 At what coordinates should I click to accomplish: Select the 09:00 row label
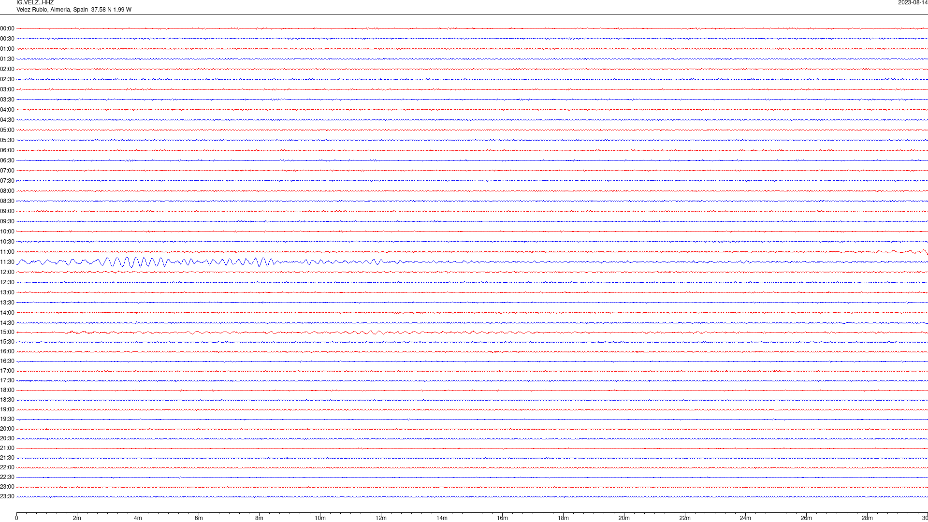tap(7, 211)
